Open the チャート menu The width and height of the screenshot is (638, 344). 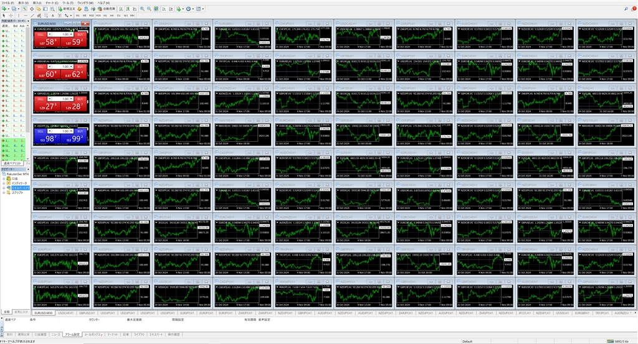tap(52, 3)
